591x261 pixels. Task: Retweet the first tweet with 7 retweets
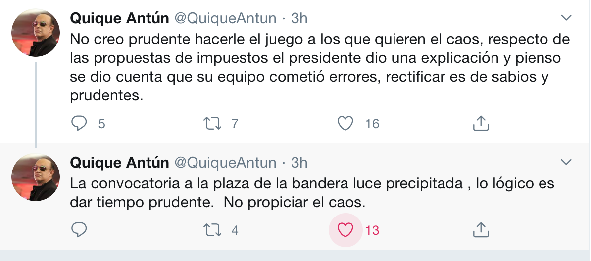click(212, 123)
